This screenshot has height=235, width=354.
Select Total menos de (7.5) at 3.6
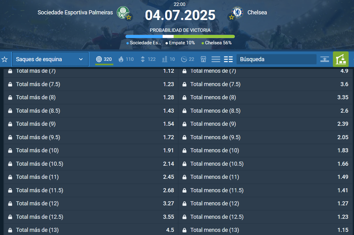click(265, 84)
